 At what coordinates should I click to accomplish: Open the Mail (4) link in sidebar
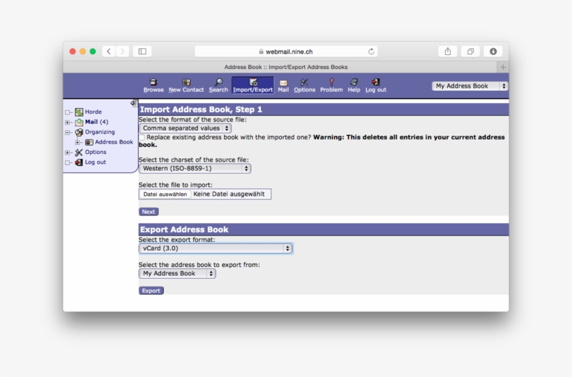pos(97,122)
